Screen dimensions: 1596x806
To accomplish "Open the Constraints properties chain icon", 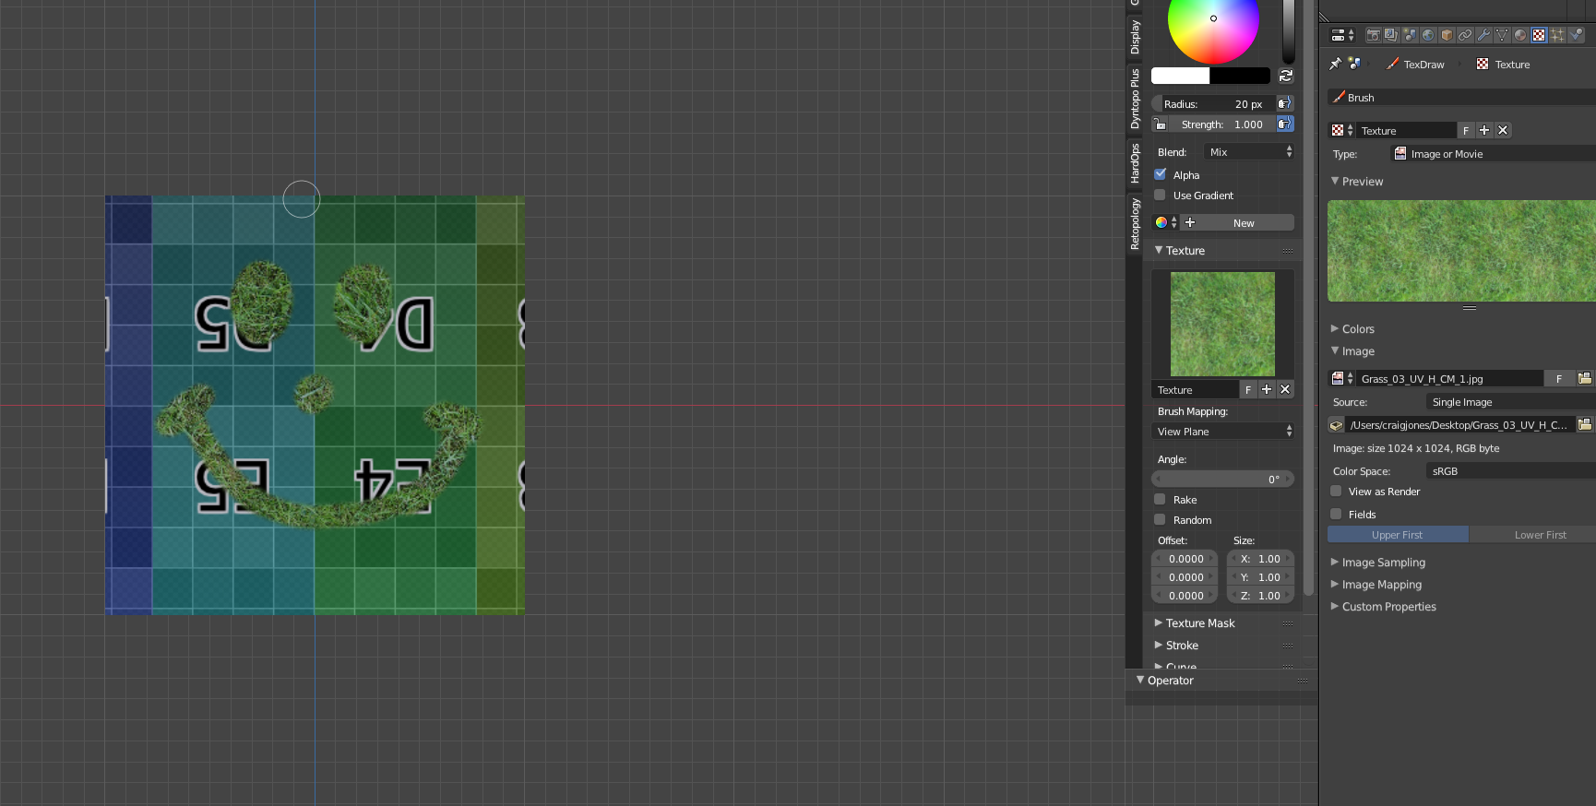I will [1465, 35].
